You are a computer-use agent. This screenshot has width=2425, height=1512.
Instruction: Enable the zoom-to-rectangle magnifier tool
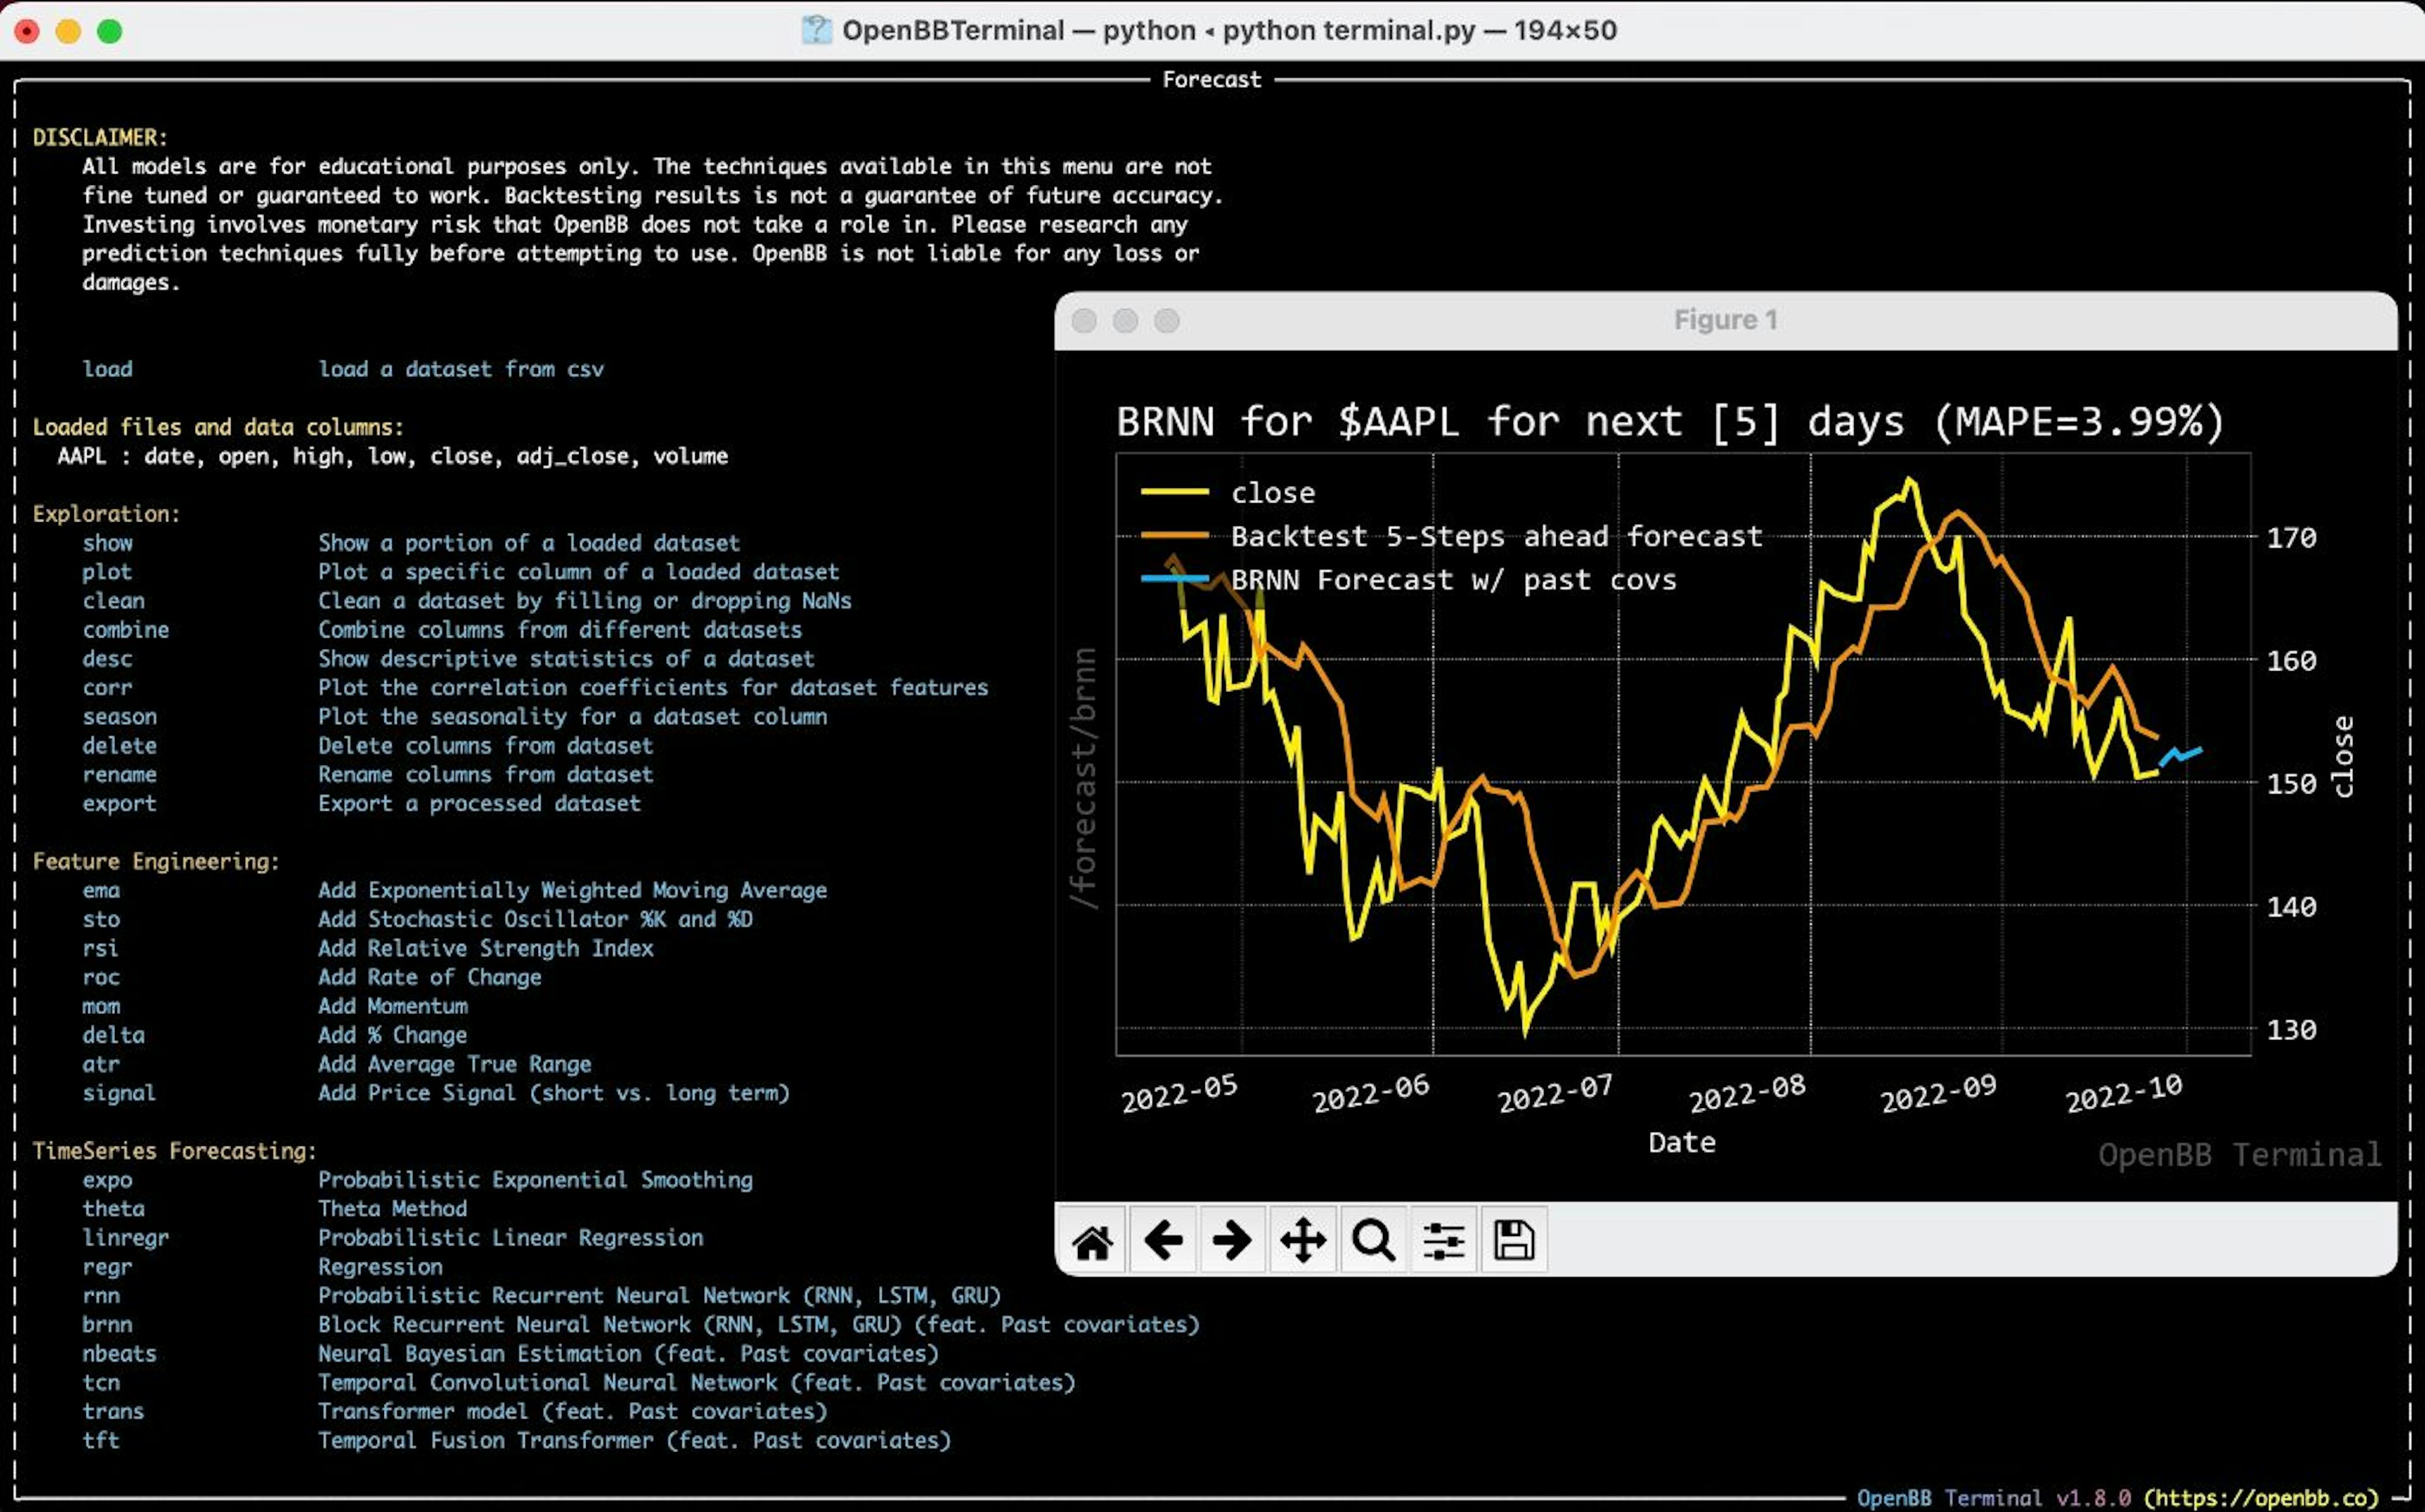(x=1372, y=1240)
